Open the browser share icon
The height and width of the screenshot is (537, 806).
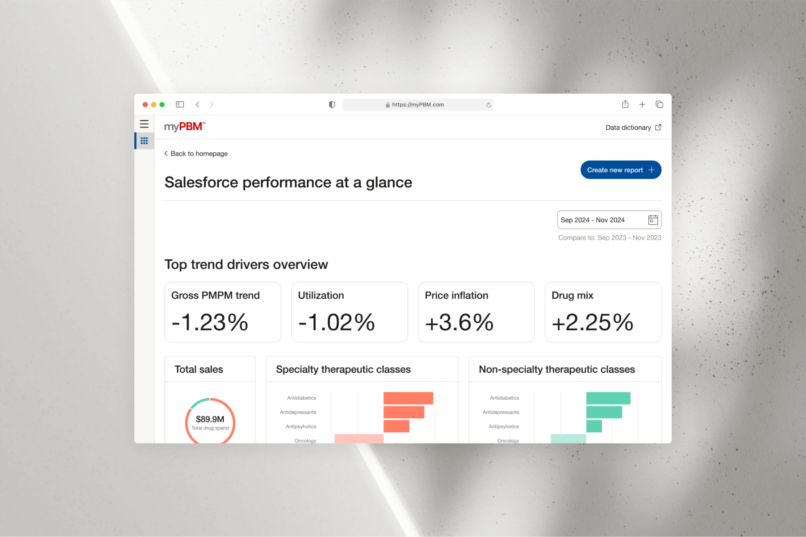[625, 104]
